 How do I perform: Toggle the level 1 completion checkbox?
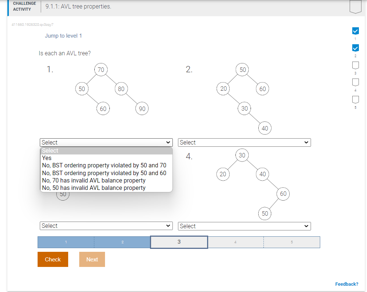(x=355, y=31)
